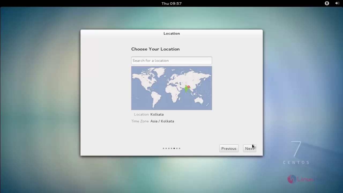Click the red location pin on map
This screenshot has width=343, height=193.
click(x=188, y=87)
